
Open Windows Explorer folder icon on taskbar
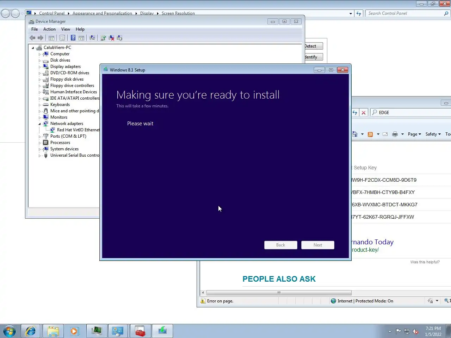(53, 331)
